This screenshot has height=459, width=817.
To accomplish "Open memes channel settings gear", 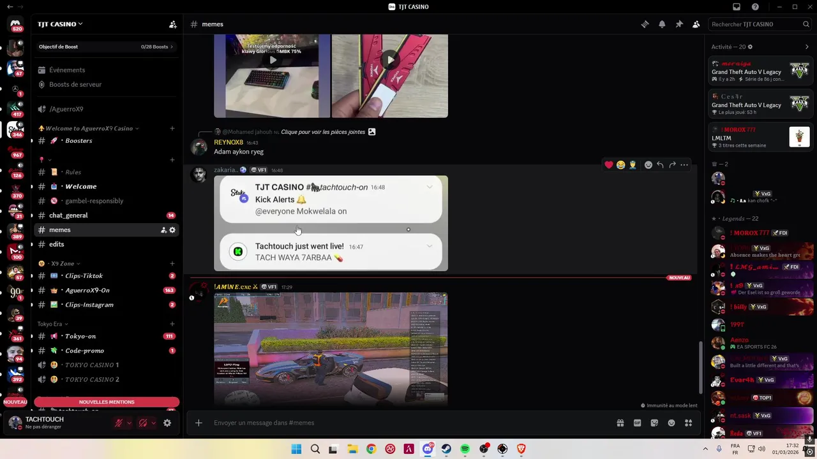I will [172, 230].
